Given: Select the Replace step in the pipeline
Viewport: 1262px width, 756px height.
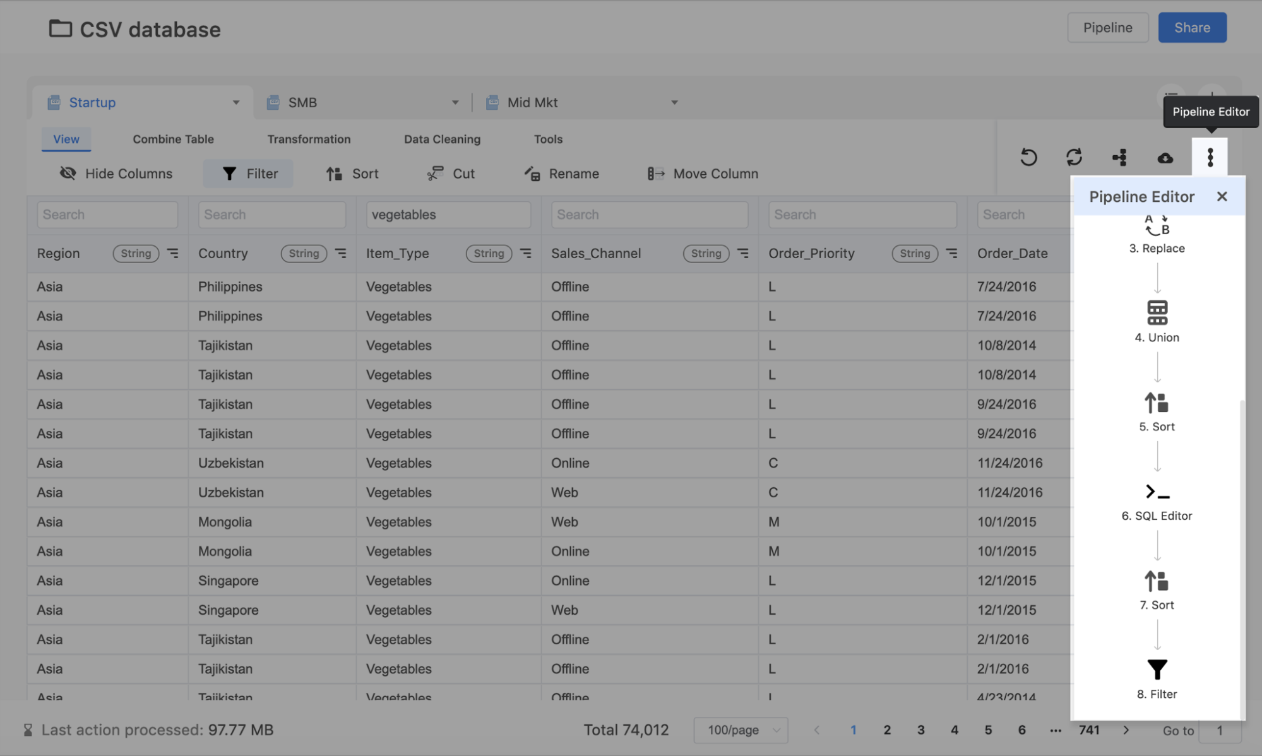Looking at the screenshot, I should (x=1157, y=234).
